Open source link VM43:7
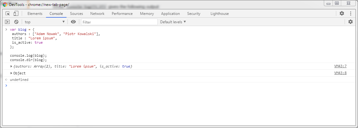The height and width of the screenshot is (128, 358). (340, 66)
